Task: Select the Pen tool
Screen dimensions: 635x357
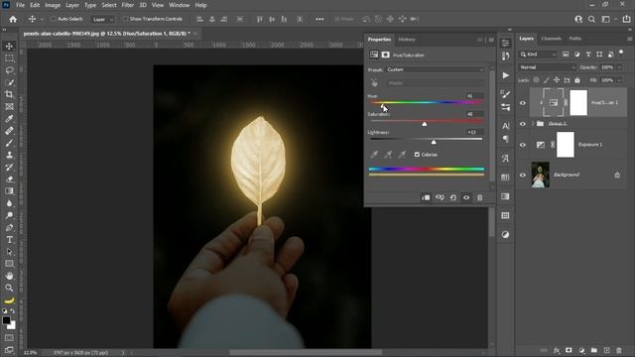Action: tap(9, 227)
